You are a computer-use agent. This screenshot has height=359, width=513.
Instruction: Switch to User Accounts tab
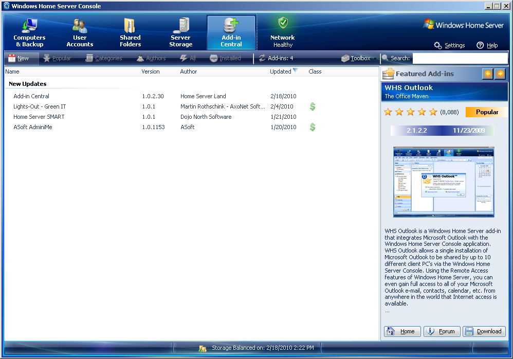(80, 33)
